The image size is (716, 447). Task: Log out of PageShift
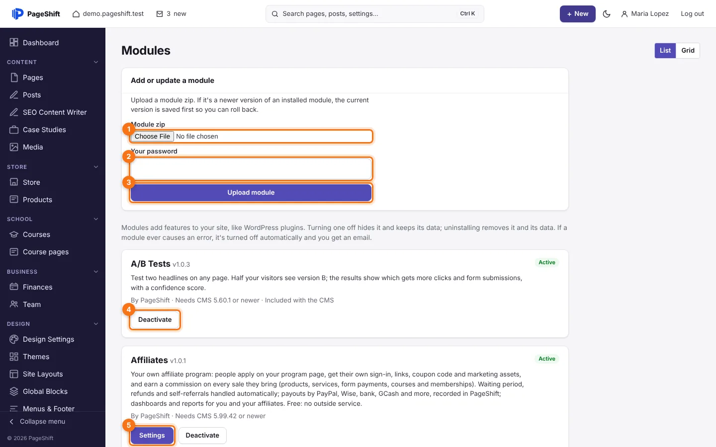pyautogui.click(x=692, y=14)
